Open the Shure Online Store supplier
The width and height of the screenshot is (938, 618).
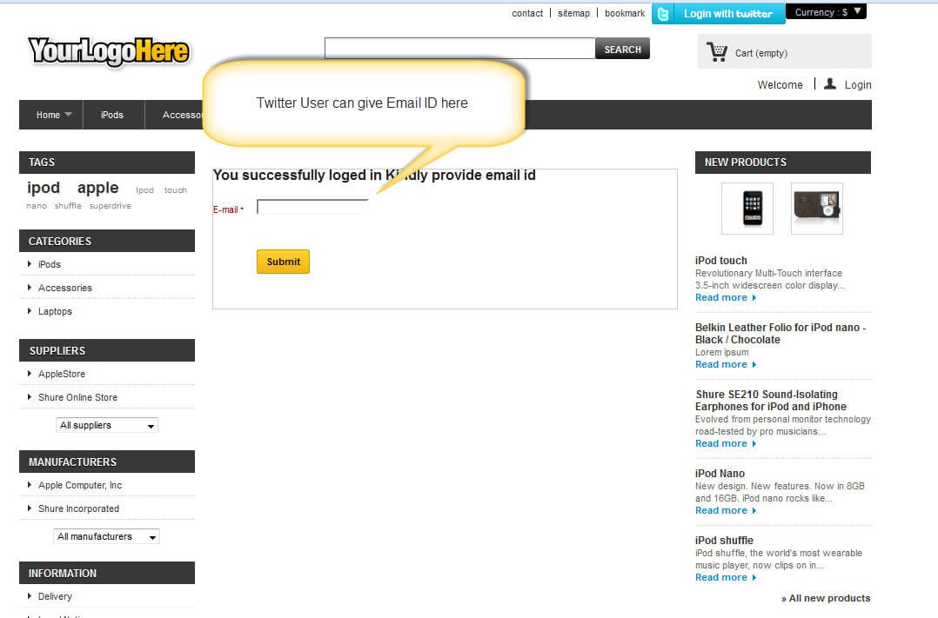pos(77,397)
